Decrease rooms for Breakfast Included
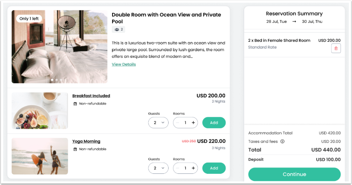Image resolution: width=352 pixels, height=185 pixels. click(x=178, y=123)
